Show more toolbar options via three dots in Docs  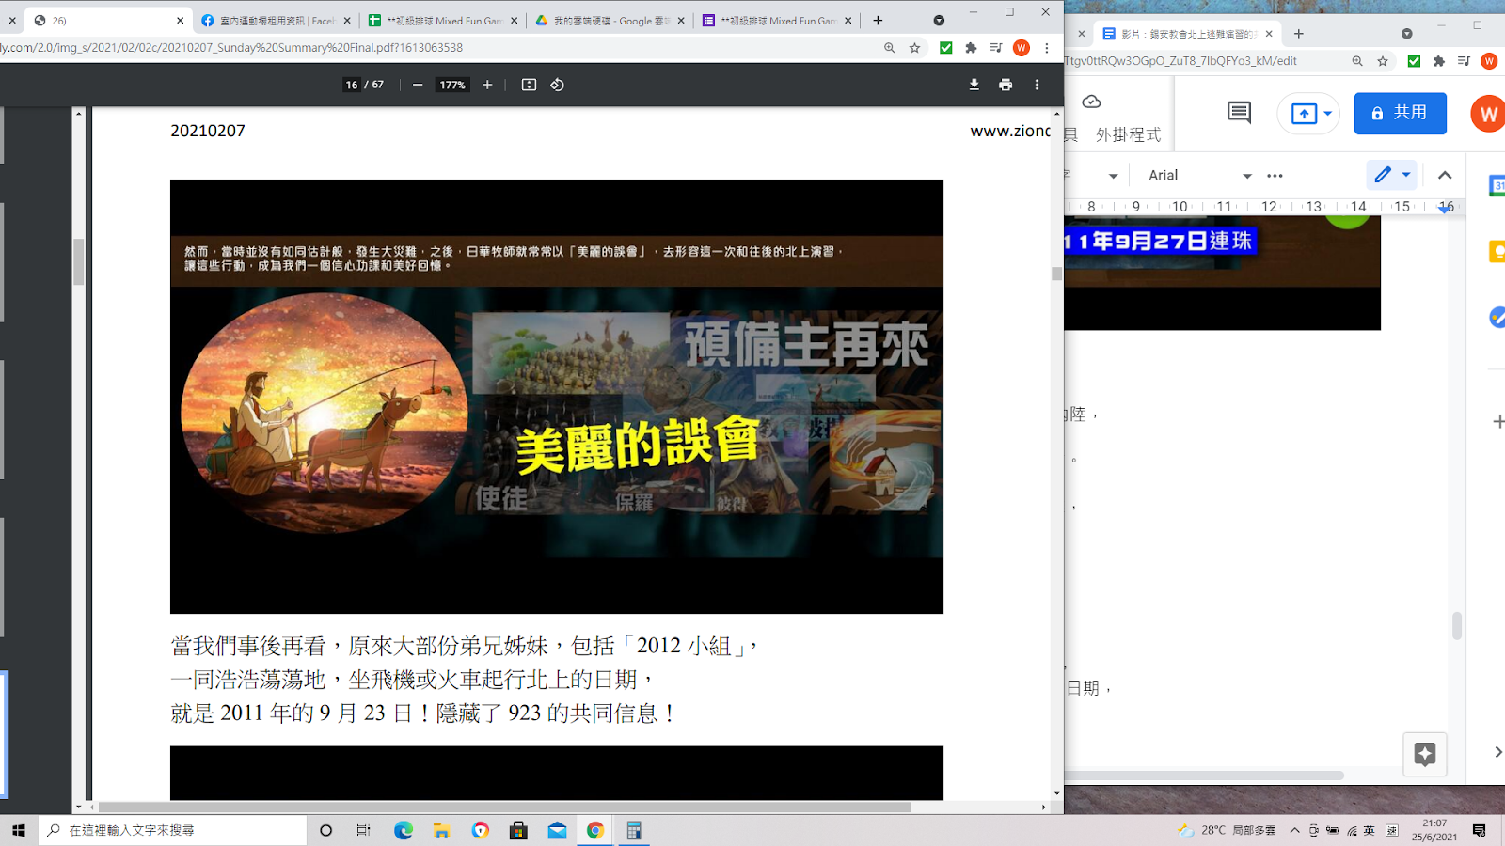1275,176
